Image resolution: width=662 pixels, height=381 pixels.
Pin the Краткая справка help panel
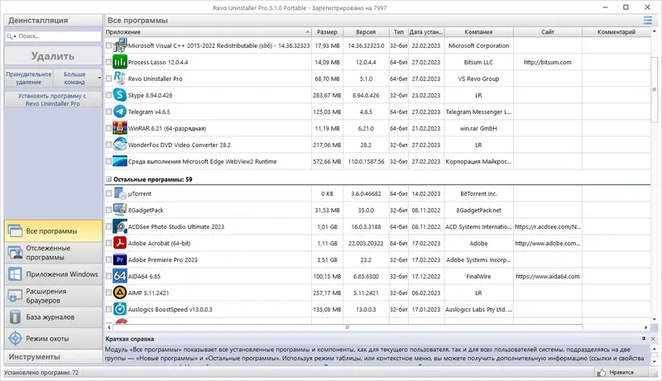(x=644, y=338)
